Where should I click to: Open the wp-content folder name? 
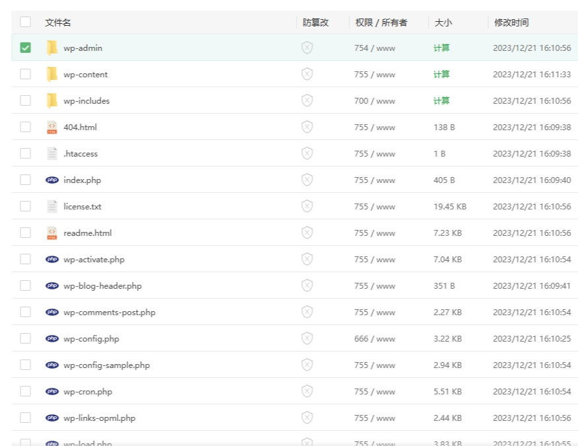(85, 75)
